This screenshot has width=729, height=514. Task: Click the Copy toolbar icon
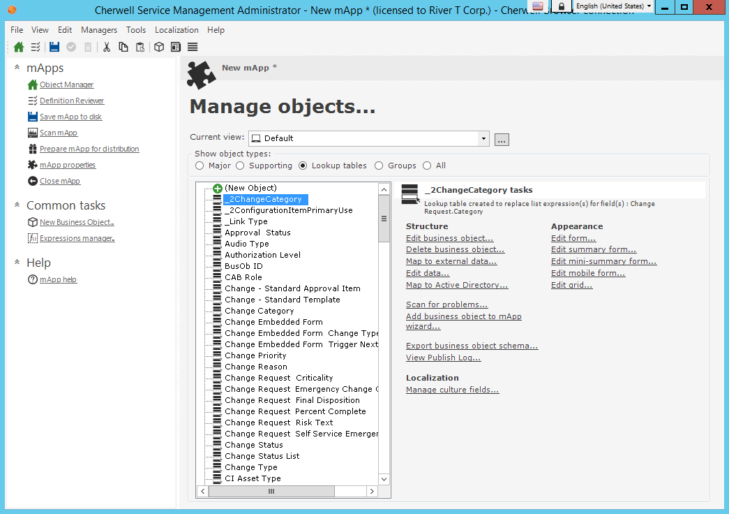(x=123, y=47)
